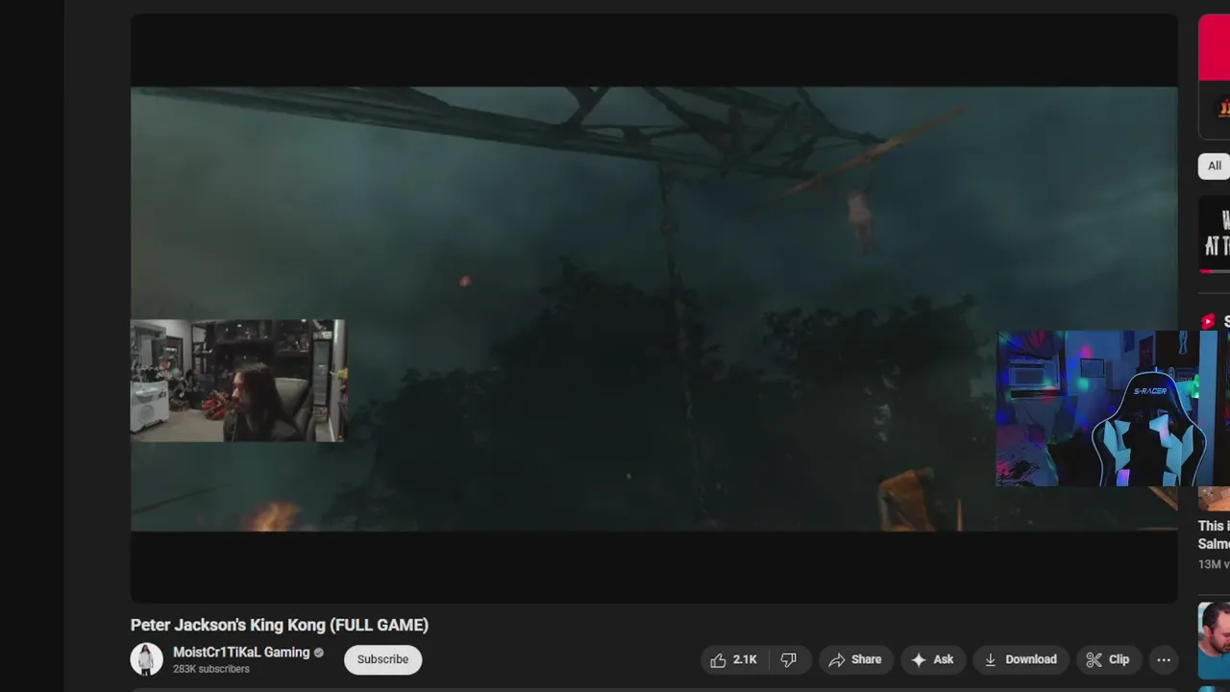Select the All filter chip

coord(1215,166)
